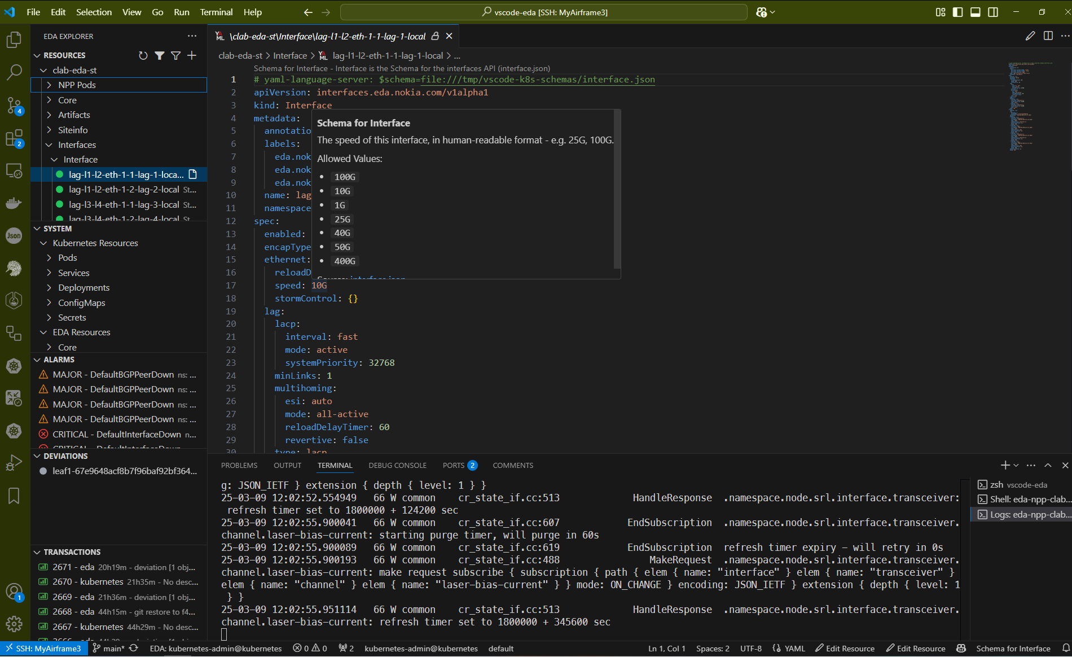1072x657 pixels.
Task: Open Extensions view in activity bar
Action: click(14, 138)
